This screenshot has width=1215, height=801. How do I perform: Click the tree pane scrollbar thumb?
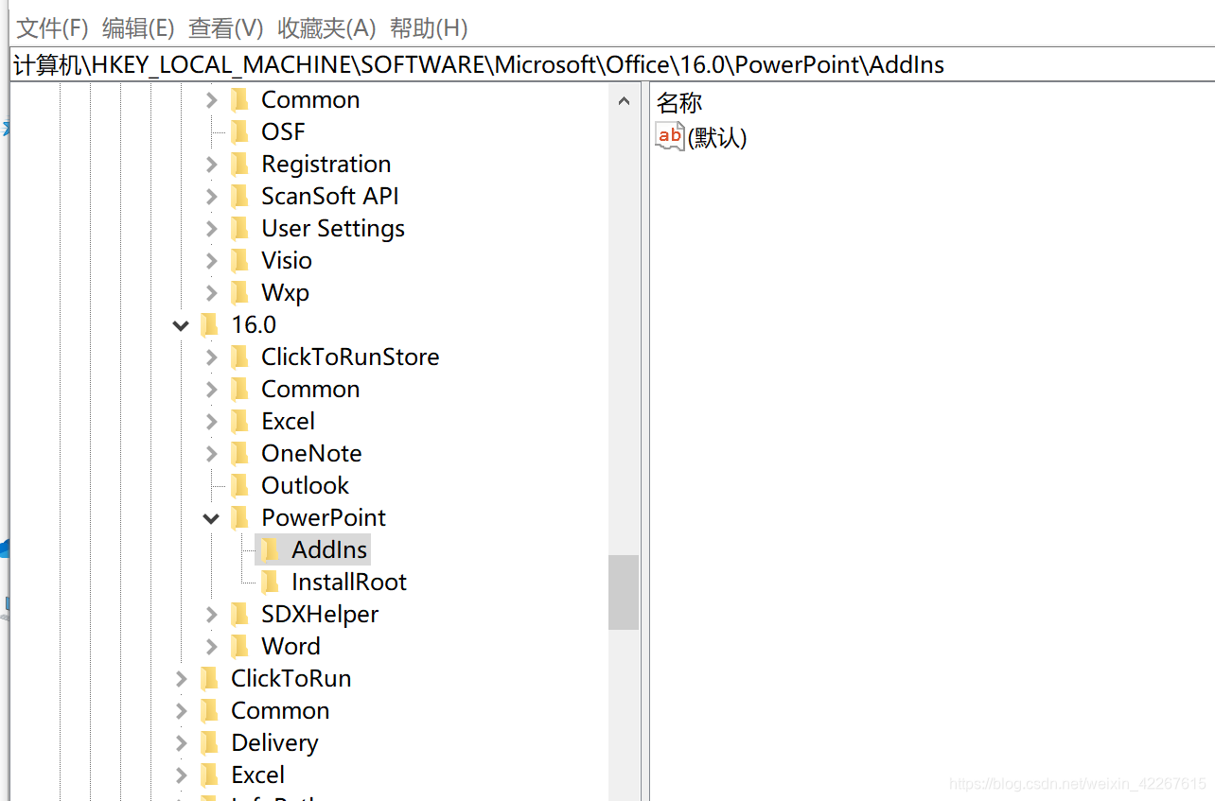pyautogui.click(x=624, y=592)
